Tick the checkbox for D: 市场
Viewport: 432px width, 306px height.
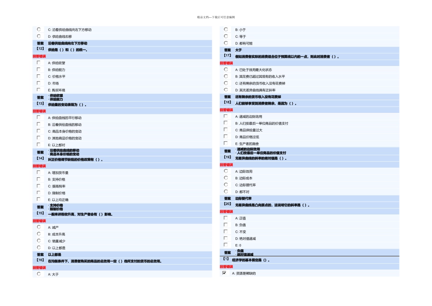point(39,83)
